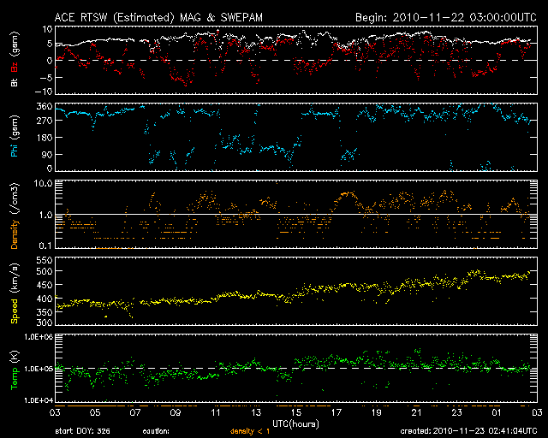Click the UTC(hours) x-axis title
548x438 pixels.
click(x=295, y=423)
